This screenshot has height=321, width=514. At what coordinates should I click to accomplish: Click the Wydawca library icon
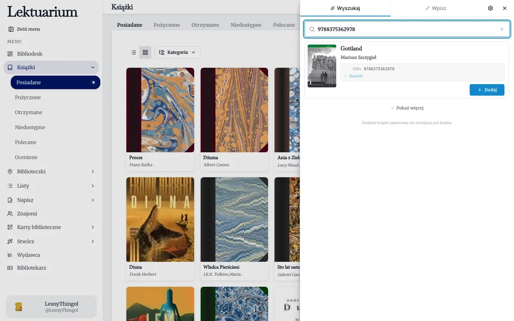[10, 255]
